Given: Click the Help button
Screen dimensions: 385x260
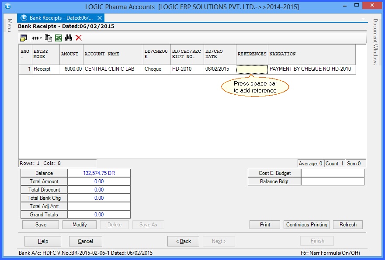Looking at the screenshot, I should click(x=43, y=241).
